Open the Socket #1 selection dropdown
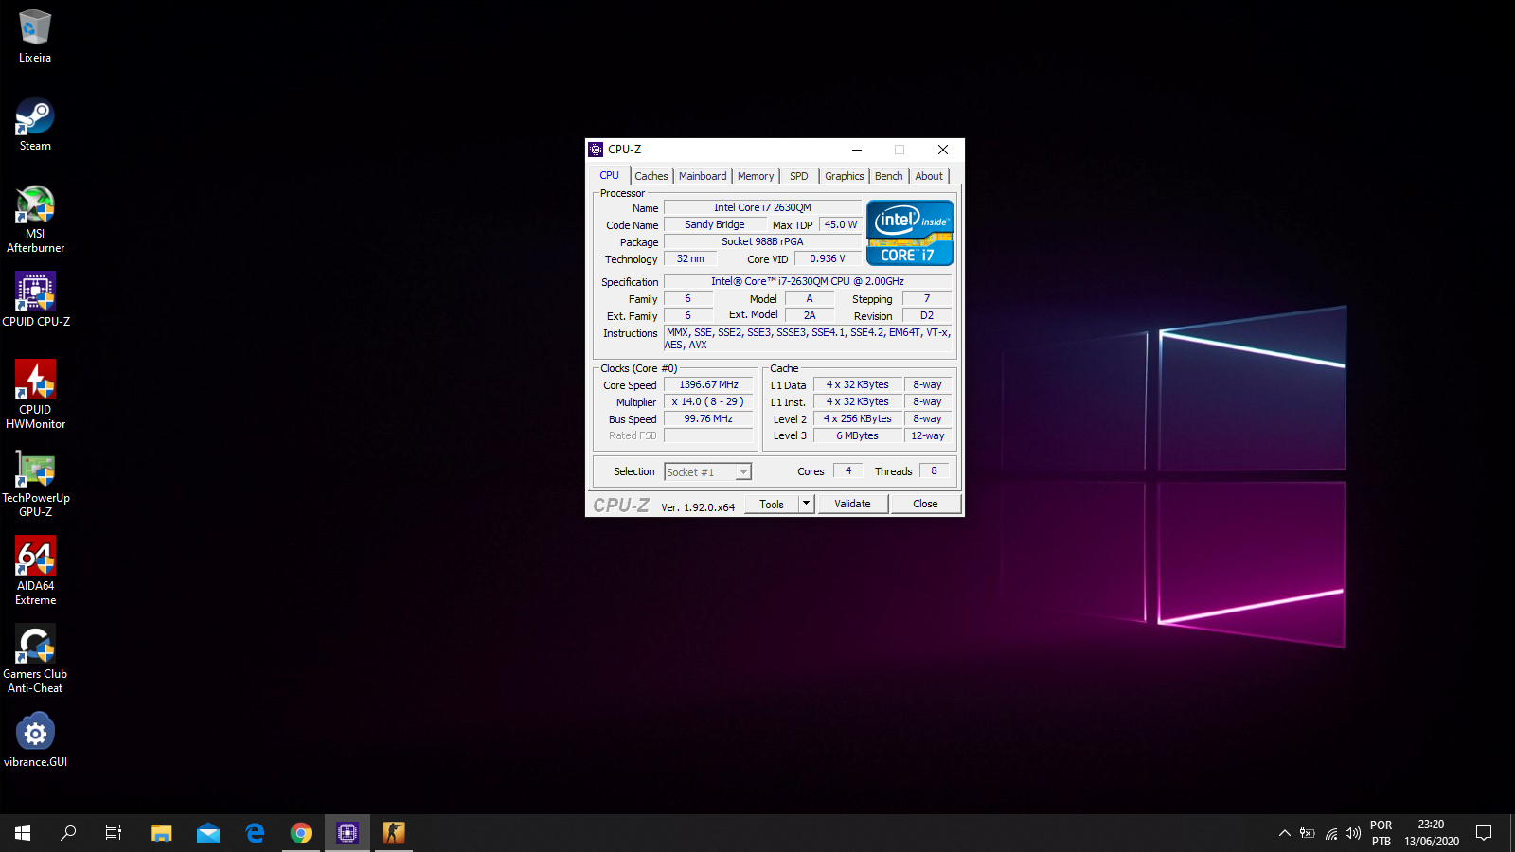Viewport: 1515px width, 852px height. 708,471
